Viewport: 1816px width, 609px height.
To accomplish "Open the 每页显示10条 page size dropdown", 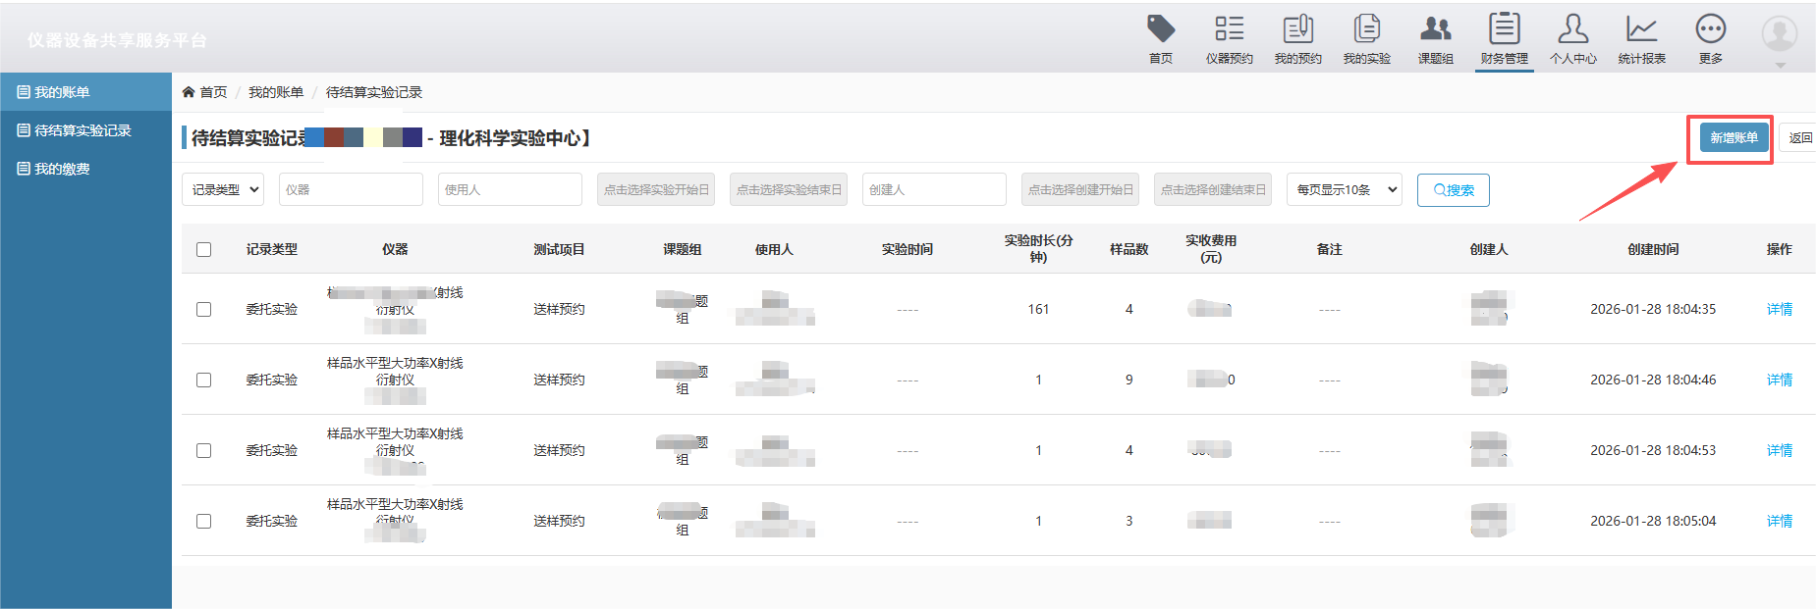I will [x=1344, y=190].
